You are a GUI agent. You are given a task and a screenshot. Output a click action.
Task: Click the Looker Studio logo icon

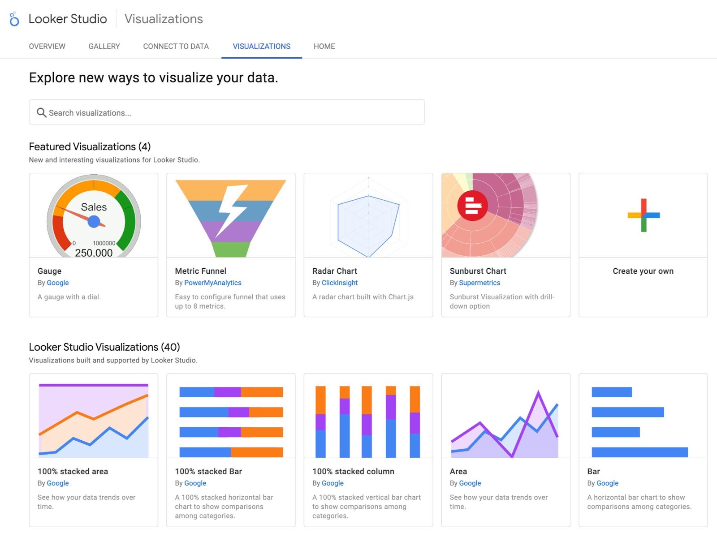pyautogui.click(x=13, y=19)
